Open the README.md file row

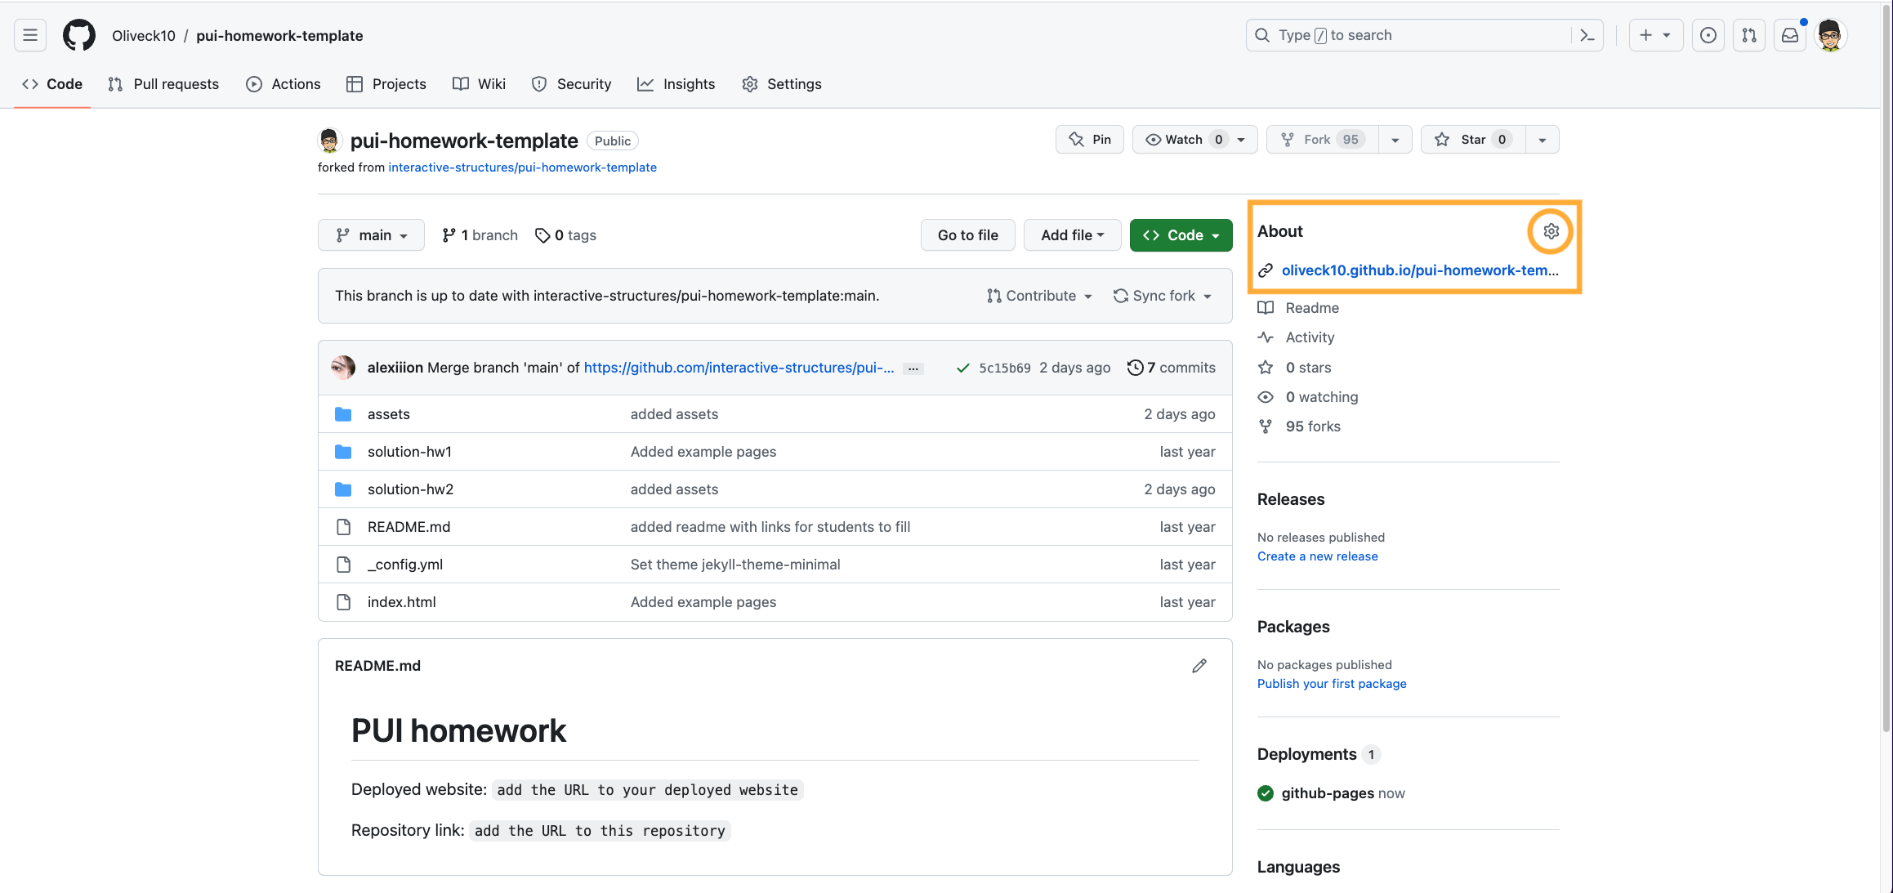775,527
